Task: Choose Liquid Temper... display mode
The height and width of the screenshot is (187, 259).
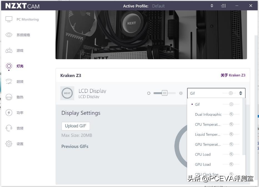Action: coord(215,134)
